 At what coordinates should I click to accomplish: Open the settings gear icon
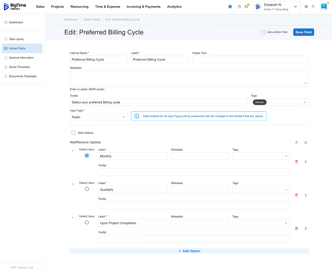click(x=306, y=7)
